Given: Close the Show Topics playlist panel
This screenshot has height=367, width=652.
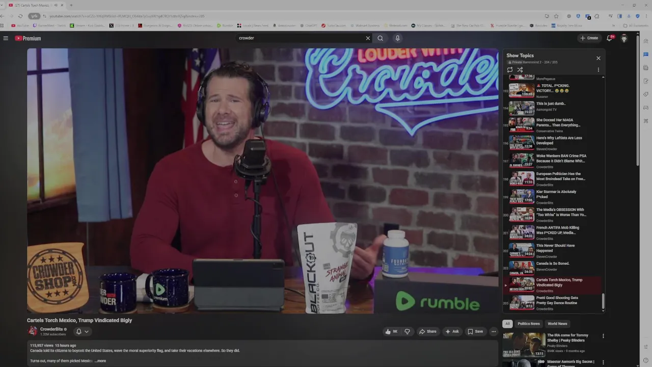Looking at the screenshot, I should [x=599, y=58].
